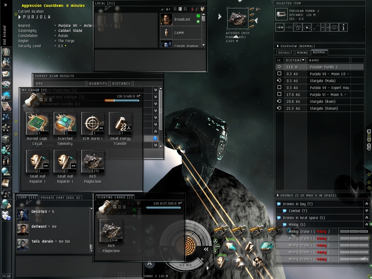Click the info icon in Survey Scan Results
The height and width of the screenshot is (279, 372).
155,138
